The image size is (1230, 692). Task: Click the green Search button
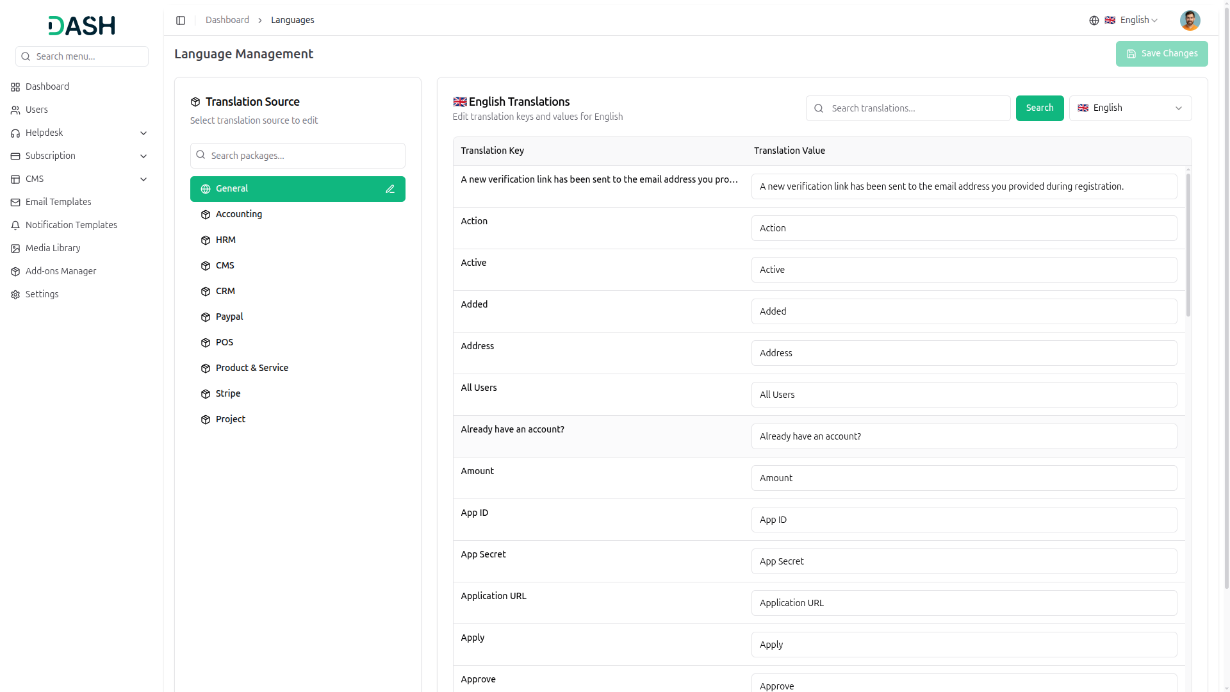click(x=1039, y=108)
